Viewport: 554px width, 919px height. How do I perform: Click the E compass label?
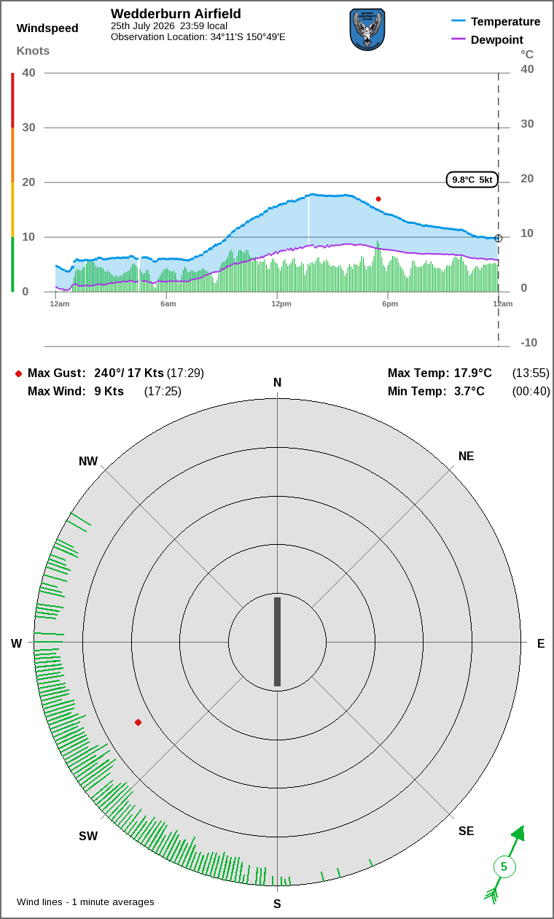[541, 643]
